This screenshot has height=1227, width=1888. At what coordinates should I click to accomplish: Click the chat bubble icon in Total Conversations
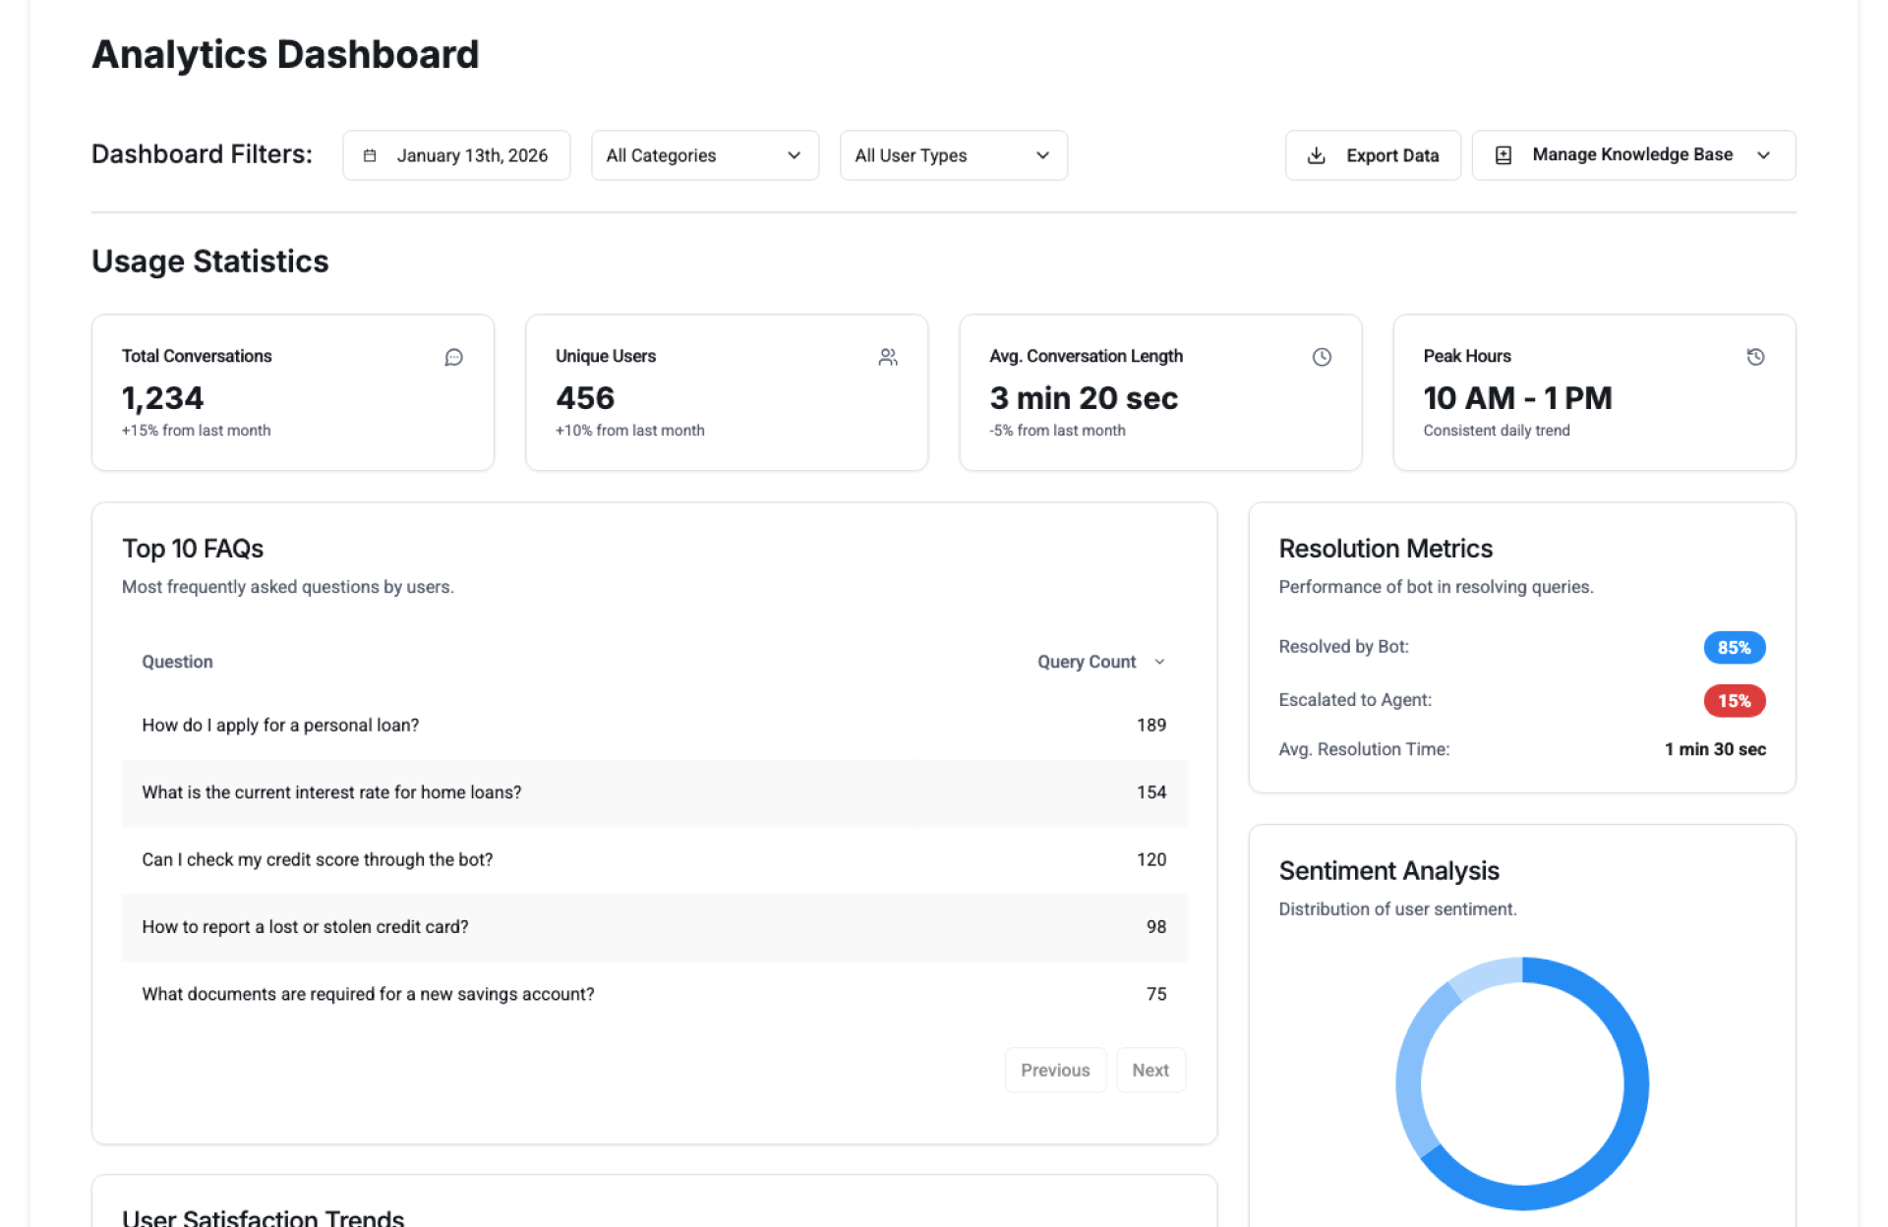pyautogui.click(x=453, y=357)
